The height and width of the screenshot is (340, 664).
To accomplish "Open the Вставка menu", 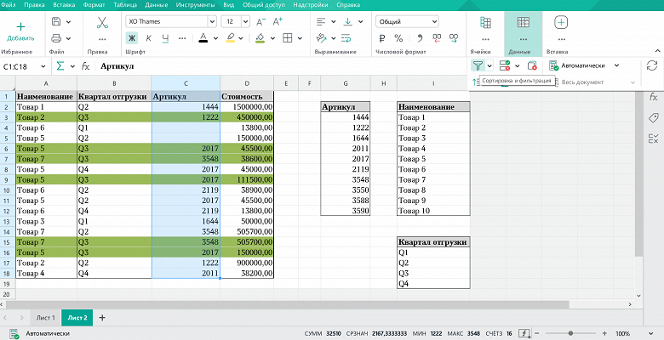I will 64,5.
